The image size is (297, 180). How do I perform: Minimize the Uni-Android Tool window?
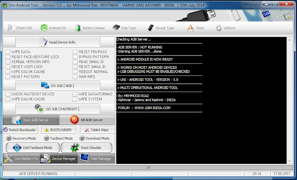[266, 4]
